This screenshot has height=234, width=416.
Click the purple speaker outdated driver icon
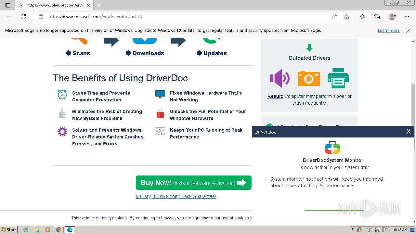[279, 78]
